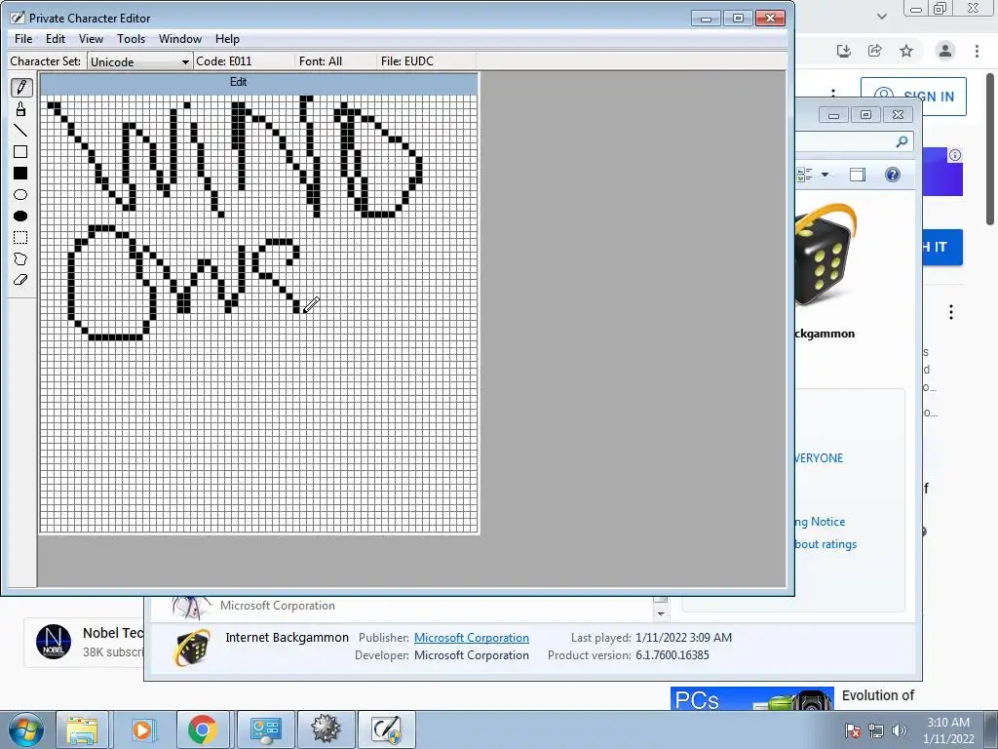This screenshot has height=749, width=998.
Task: Click the Chrome install/download icon
Action: pos(844,51)
